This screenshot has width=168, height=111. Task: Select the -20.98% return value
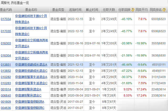(x=127, y=43)
